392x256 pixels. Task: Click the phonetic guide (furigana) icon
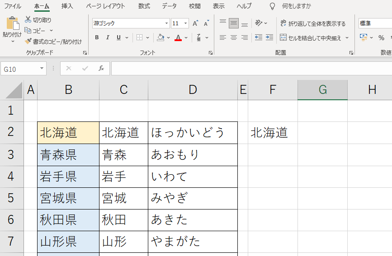(x=199, y=37)
